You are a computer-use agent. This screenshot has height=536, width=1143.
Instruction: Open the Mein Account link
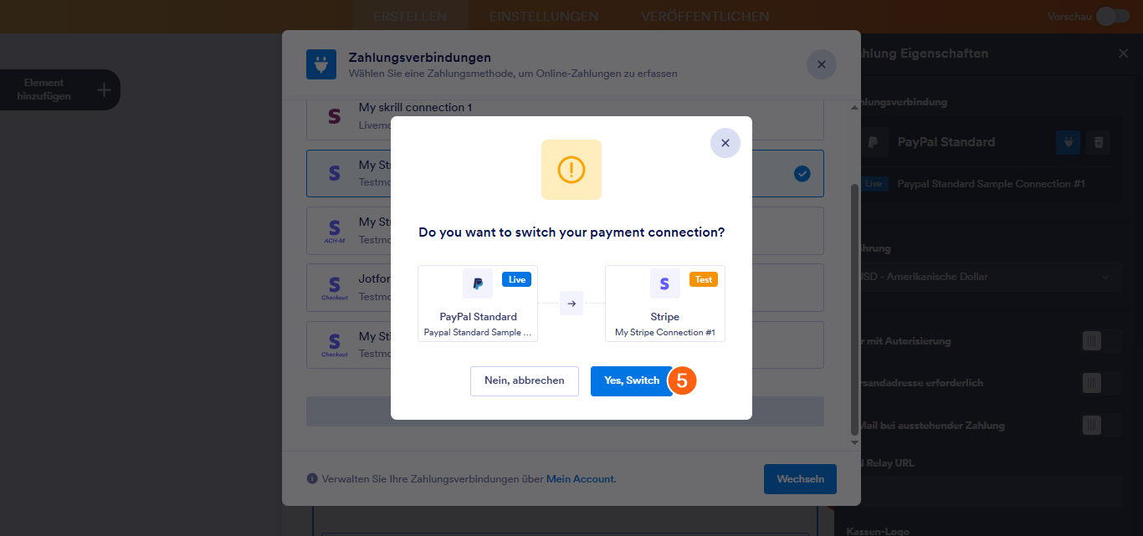pos(581,479)
